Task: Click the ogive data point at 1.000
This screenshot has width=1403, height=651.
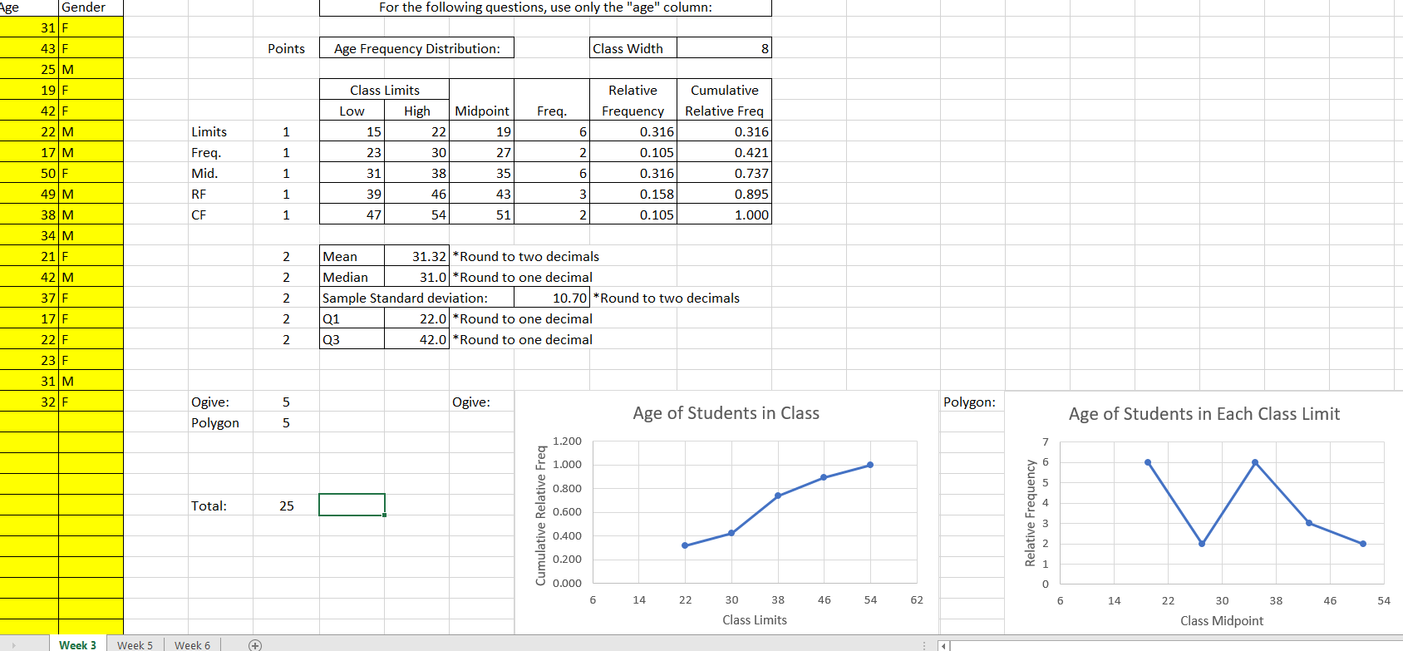Action: click(870, 465)
